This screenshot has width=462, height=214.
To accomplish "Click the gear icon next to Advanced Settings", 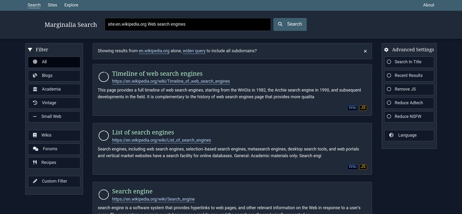I will coord(387,50).
